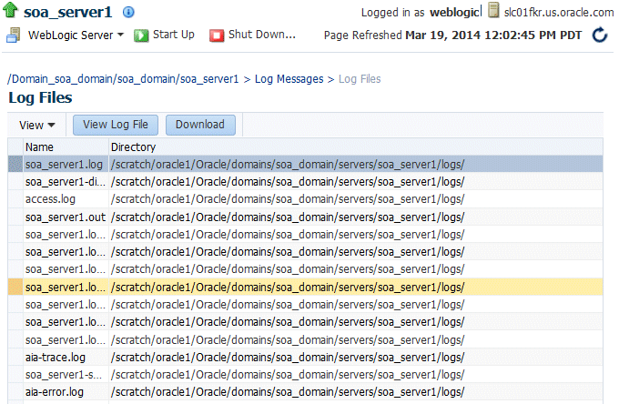Select the soa_server1.log row
This screenshot has width=619, height=404.
[x=305, y=164]
